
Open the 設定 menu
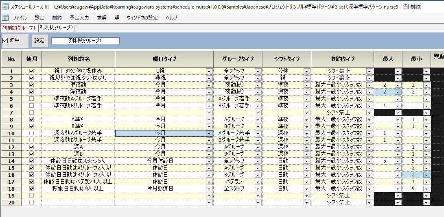pos(39,18)
